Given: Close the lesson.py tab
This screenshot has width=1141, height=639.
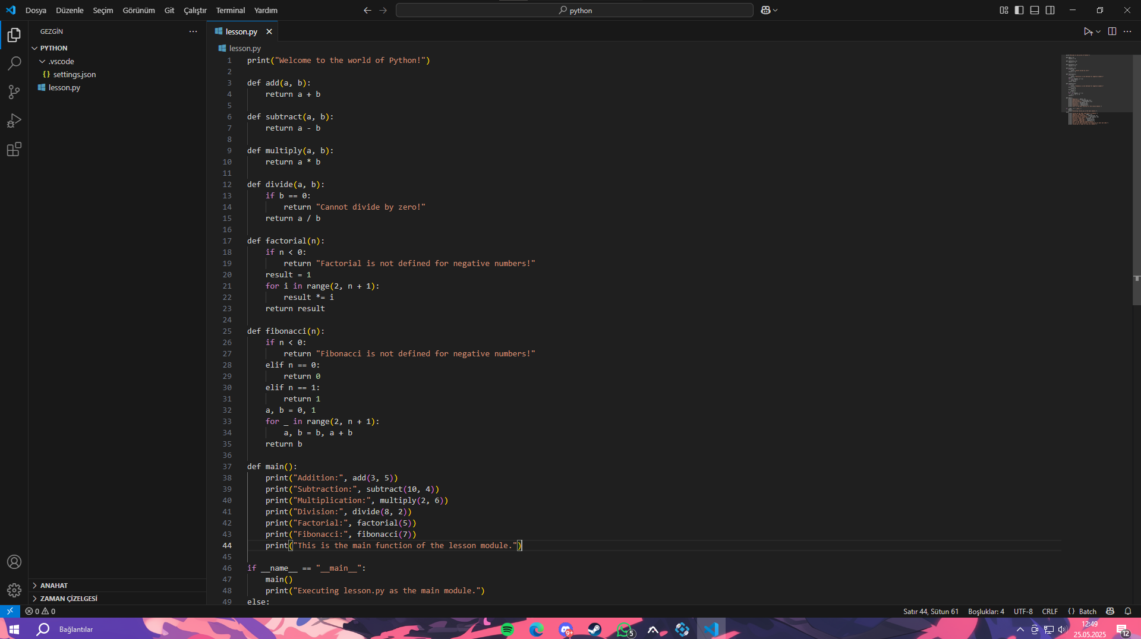Looking at the screenshot, I should 269,31.
